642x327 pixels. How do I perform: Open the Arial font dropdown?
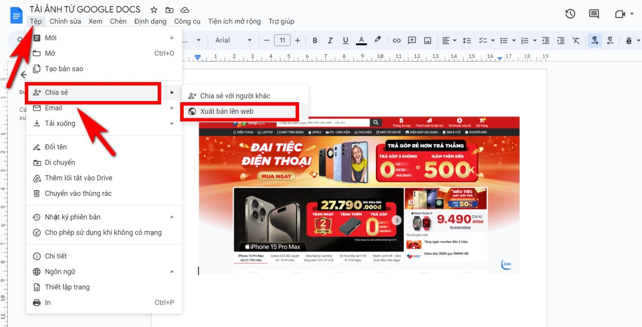coord(233,40)
